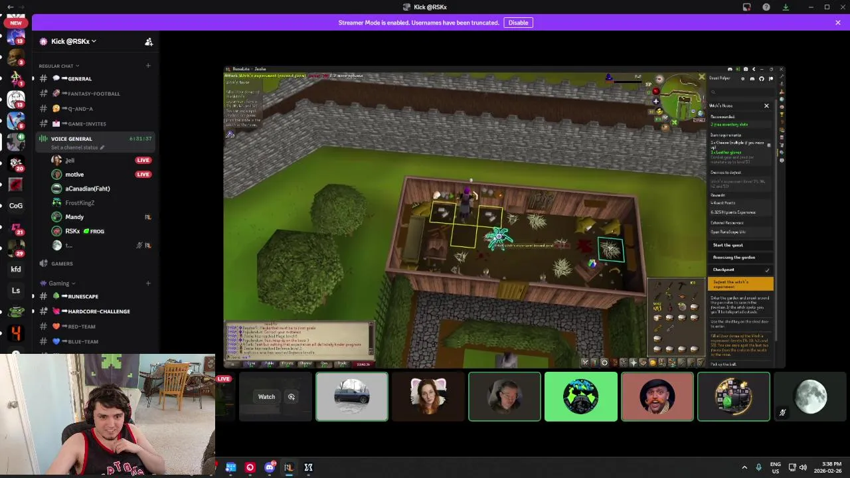
Task: Open the invite people icon in the server header
Action: (149, 42)
